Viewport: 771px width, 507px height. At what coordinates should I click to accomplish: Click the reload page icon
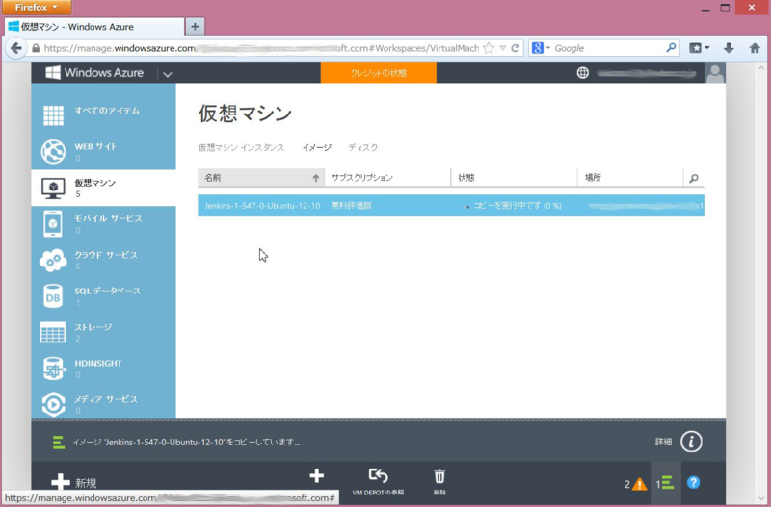[515, 48]
